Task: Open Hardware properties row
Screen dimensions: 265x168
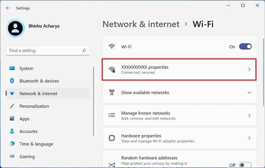Action: 180,138
